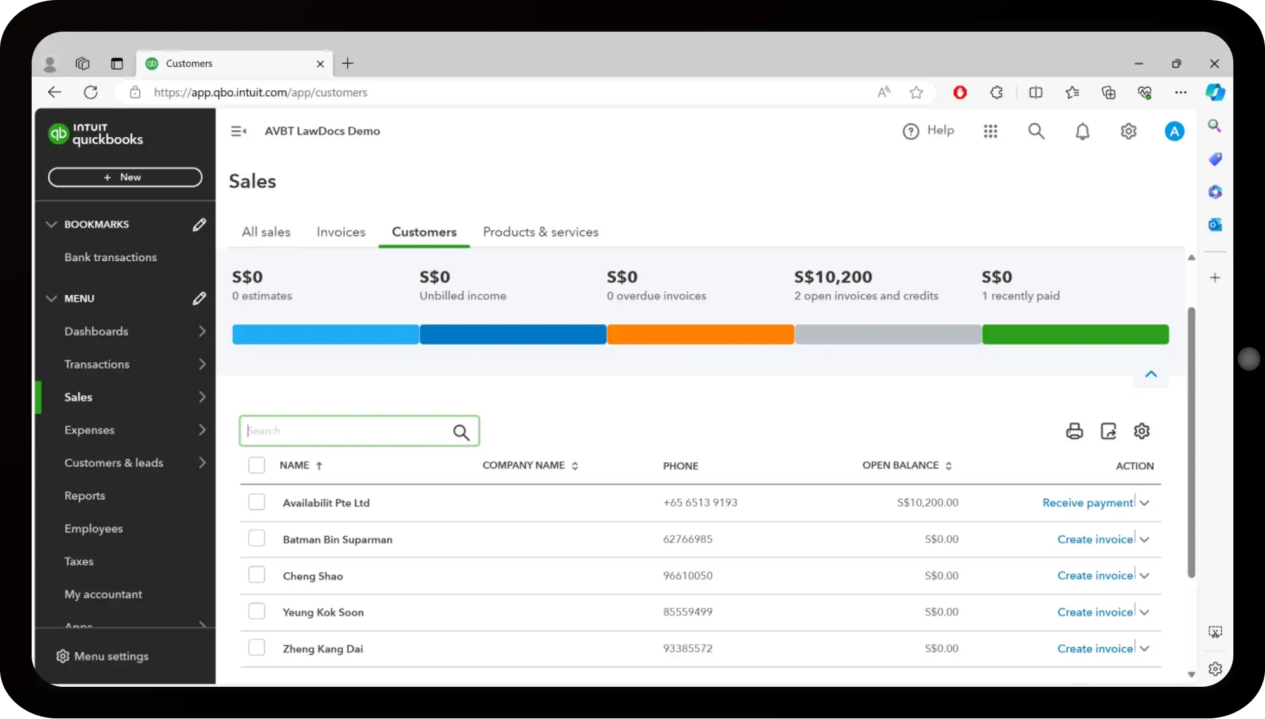Image resolution: width=1265 pixels, height=719 pixels.
Task: Click Receive payment for Availabilit Pte Ltd
Action: point(1087,503)
